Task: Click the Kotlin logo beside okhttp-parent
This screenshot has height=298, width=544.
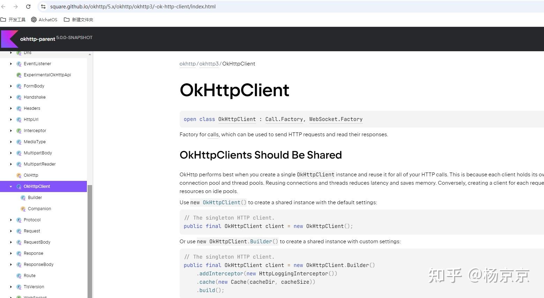Action: click(9, 39)
